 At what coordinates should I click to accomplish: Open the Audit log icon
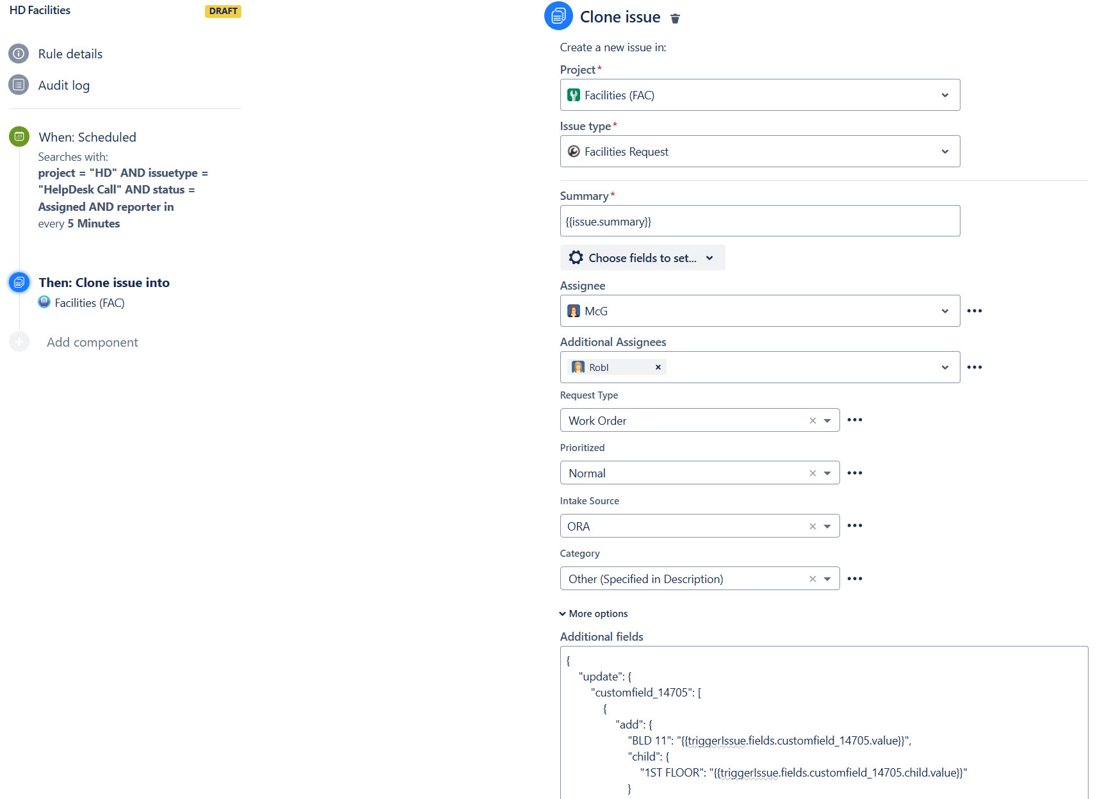coord(19,85)
